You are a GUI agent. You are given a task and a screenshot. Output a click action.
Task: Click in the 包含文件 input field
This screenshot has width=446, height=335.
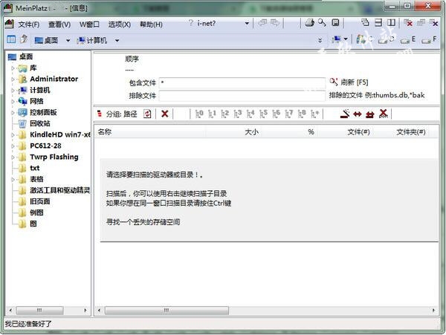[242, 82]
